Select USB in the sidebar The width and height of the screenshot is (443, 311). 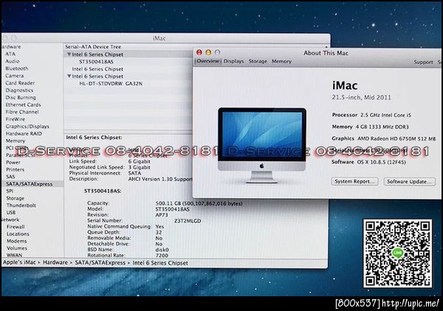point(11,212)
